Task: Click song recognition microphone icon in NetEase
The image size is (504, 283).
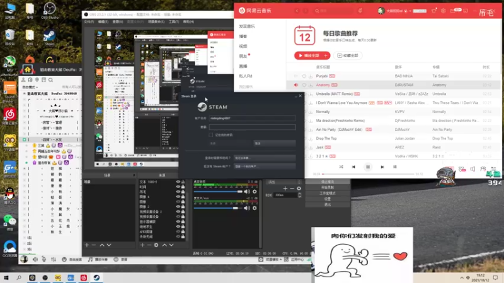Action: [x=360, y=11]
